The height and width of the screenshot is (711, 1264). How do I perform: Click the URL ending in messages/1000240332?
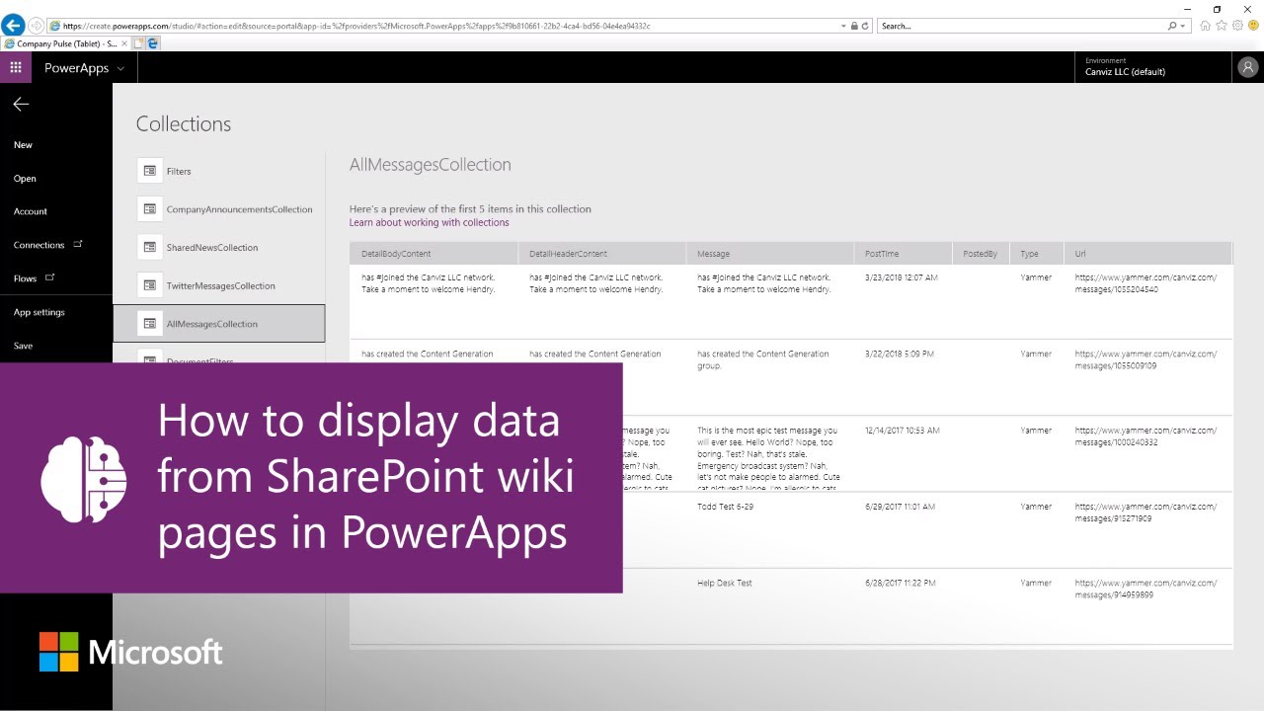pos(1145,436)
